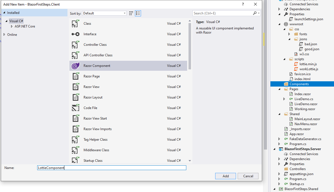Screen dimensions: 334x192
Task: Click the API Controller Class icon
Action: pos(75,55)
